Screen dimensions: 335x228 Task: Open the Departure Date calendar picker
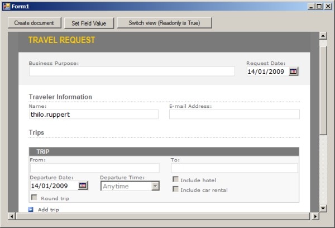tap(83, 186)
